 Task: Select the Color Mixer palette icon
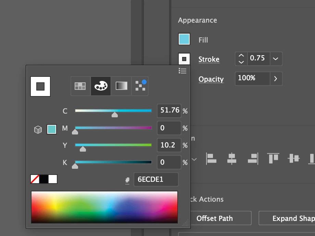pos(101,86)
